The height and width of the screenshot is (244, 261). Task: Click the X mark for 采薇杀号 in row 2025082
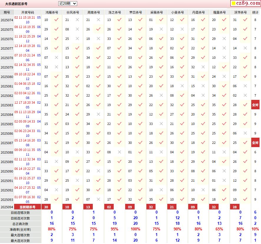[x=161, y=95]
